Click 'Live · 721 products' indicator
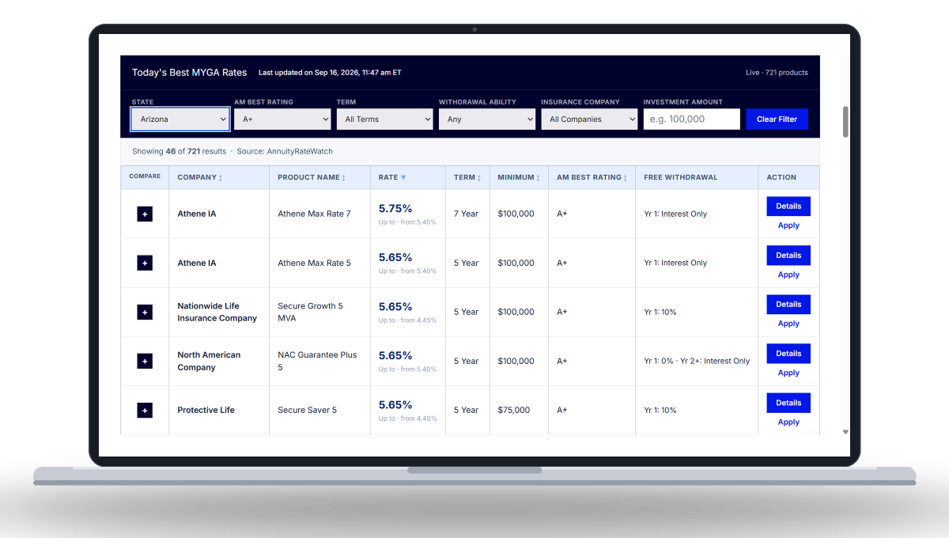 777,73
